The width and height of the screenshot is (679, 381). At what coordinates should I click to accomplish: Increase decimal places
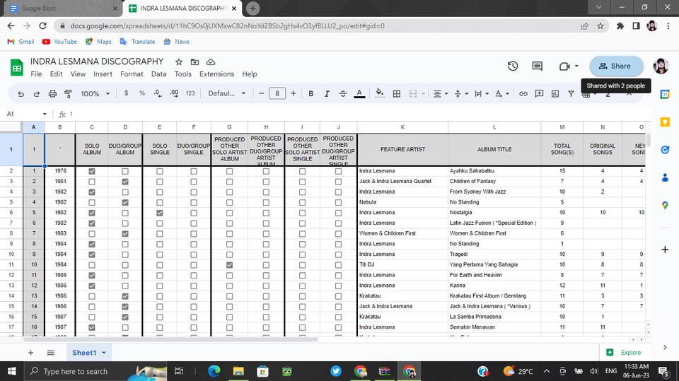[x=174, y=93]
